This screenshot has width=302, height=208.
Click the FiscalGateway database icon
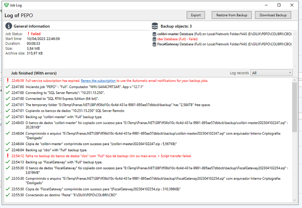click(155, 44)
